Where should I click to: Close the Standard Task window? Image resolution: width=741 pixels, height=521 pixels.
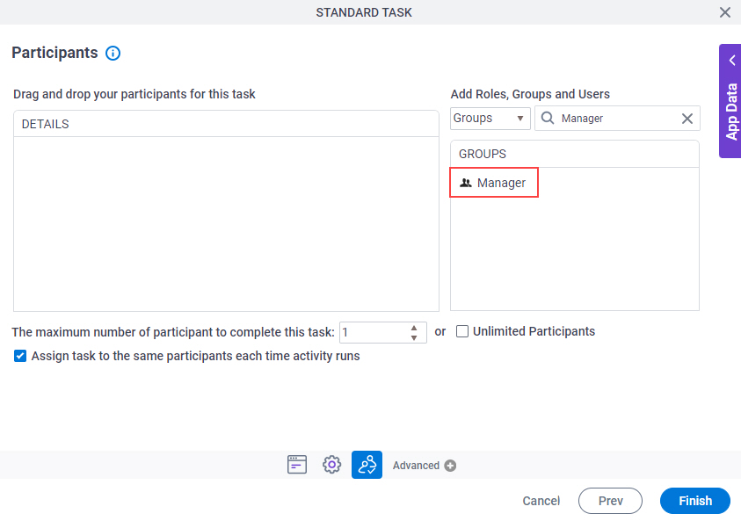pyautogui.click(x=725, y=12)
